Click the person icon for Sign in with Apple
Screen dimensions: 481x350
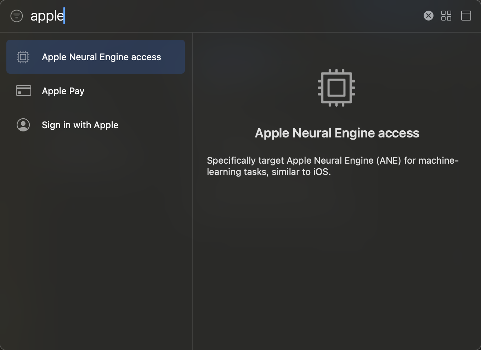(23, 125)
